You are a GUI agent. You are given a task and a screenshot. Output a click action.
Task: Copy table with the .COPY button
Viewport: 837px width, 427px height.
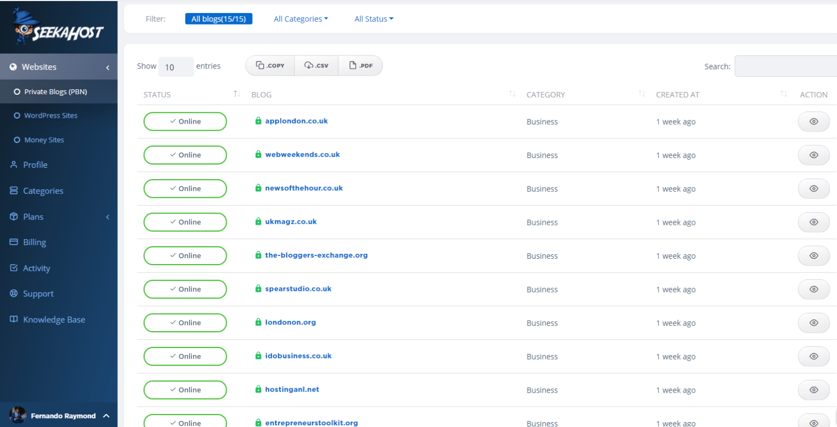270,66
